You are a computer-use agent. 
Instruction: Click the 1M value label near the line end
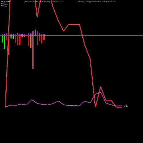tap(126, 105)
